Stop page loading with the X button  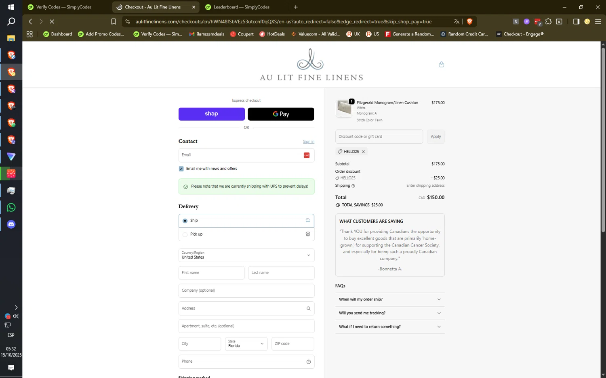(52, 21)
